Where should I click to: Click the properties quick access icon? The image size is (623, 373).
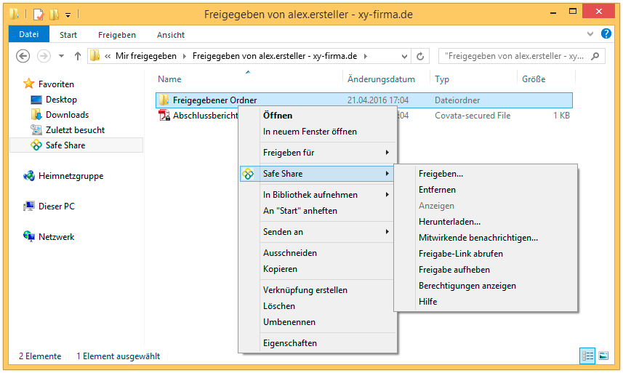click(39, 15)
